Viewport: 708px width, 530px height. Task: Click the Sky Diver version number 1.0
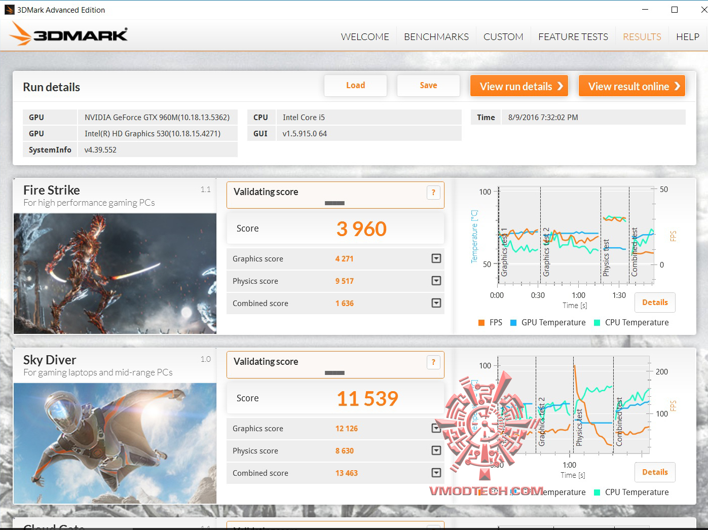click(x=205, y=359)
